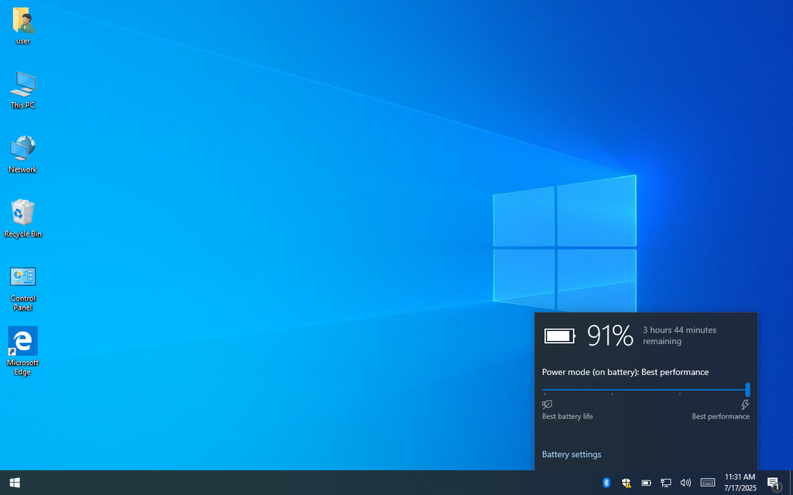793x495 pixels.
Task: Click the large battery icon beside 91%
Action: pos(560,336)
